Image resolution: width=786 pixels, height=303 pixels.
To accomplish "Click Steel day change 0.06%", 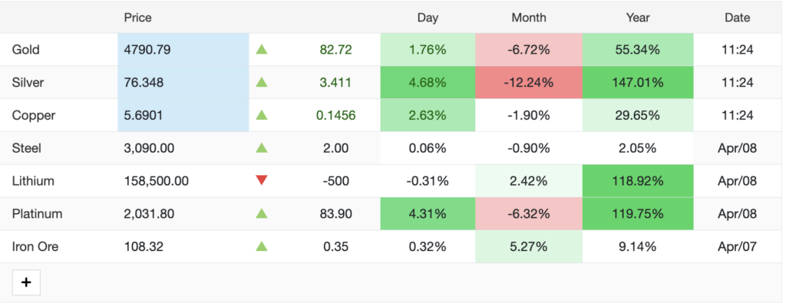I will pyautogui.click(x=428, y=148).
